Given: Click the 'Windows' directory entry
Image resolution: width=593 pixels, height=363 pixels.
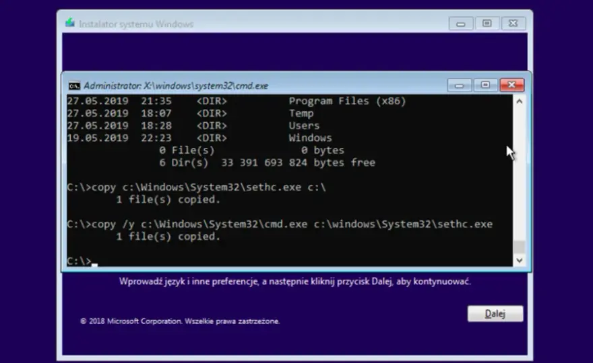Looking at the screenshot, I should pyautogui.click(x=310, y=138).
